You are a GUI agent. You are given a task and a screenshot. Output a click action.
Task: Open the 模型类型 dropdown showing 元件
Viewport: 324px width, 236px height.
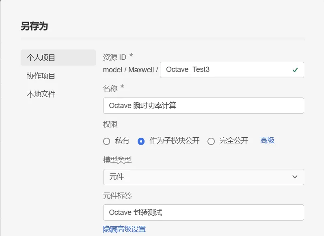pyautogui.click(x=203, y=177)
